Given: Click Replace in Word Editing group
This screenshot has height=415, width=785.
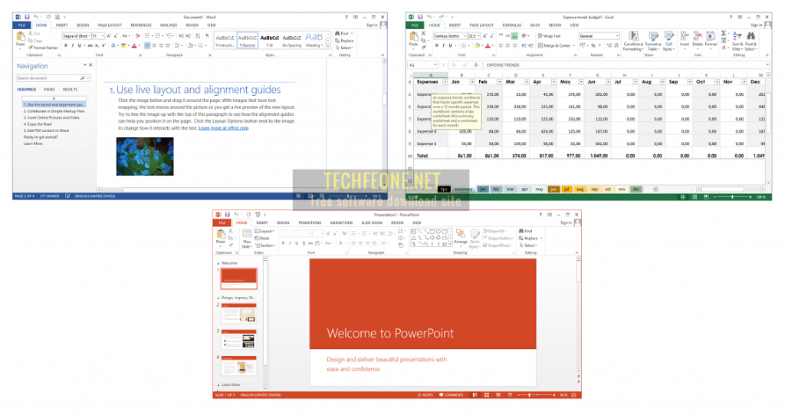Looking at the screenshot, I should (344, 41).
